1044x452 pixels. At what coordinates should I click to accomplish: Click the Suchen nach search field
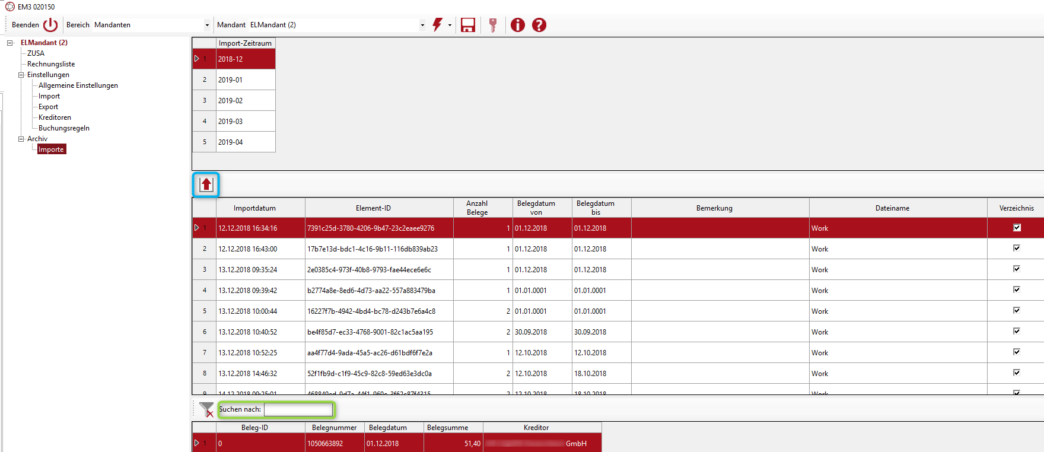coord(298,409)
